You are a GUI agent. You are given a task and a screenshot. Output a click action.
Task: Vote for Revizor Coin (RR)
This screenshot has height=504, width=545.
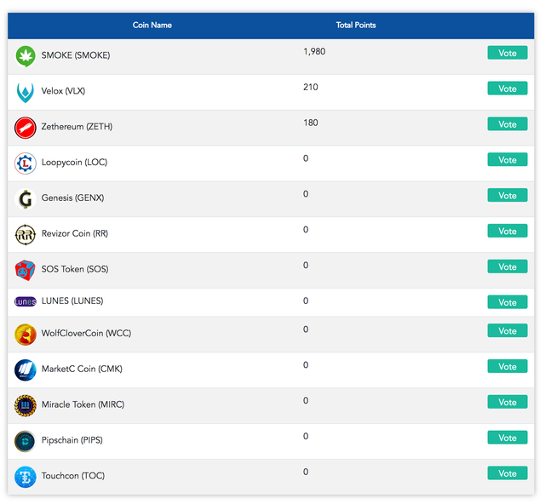(x=508, y=231)
